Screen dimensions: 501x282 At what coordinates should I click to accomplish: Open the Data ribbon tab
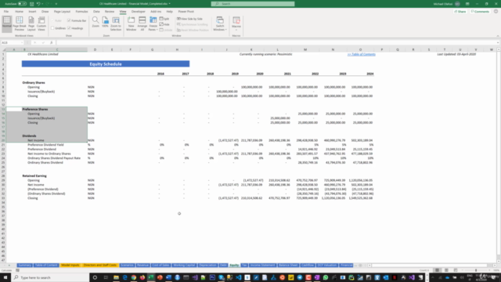(96, 12)
